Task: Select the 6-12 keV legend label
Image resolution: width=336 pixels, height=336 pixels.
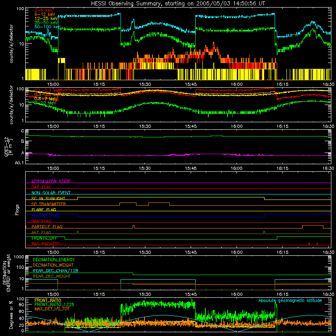Action: 45,14
